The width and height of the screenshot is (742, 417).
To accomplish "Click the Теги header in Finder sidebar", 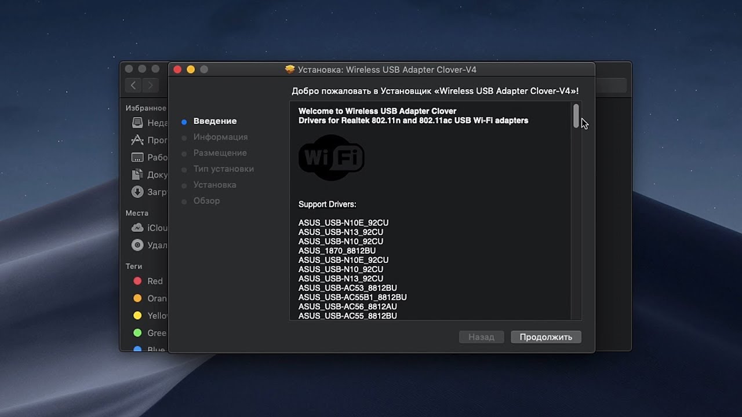I will (x=134, y=266).
